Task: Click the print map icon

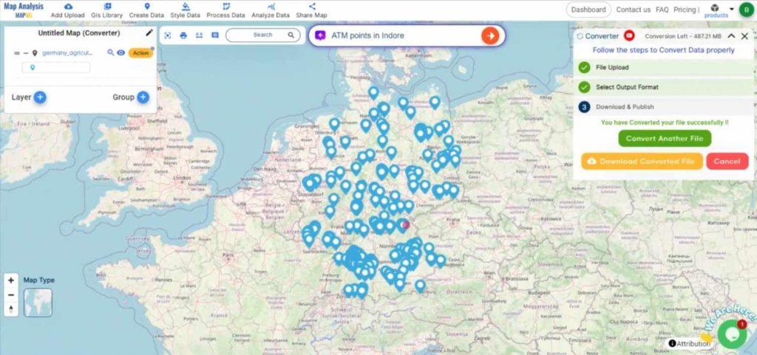Action: tap(183, 35)
